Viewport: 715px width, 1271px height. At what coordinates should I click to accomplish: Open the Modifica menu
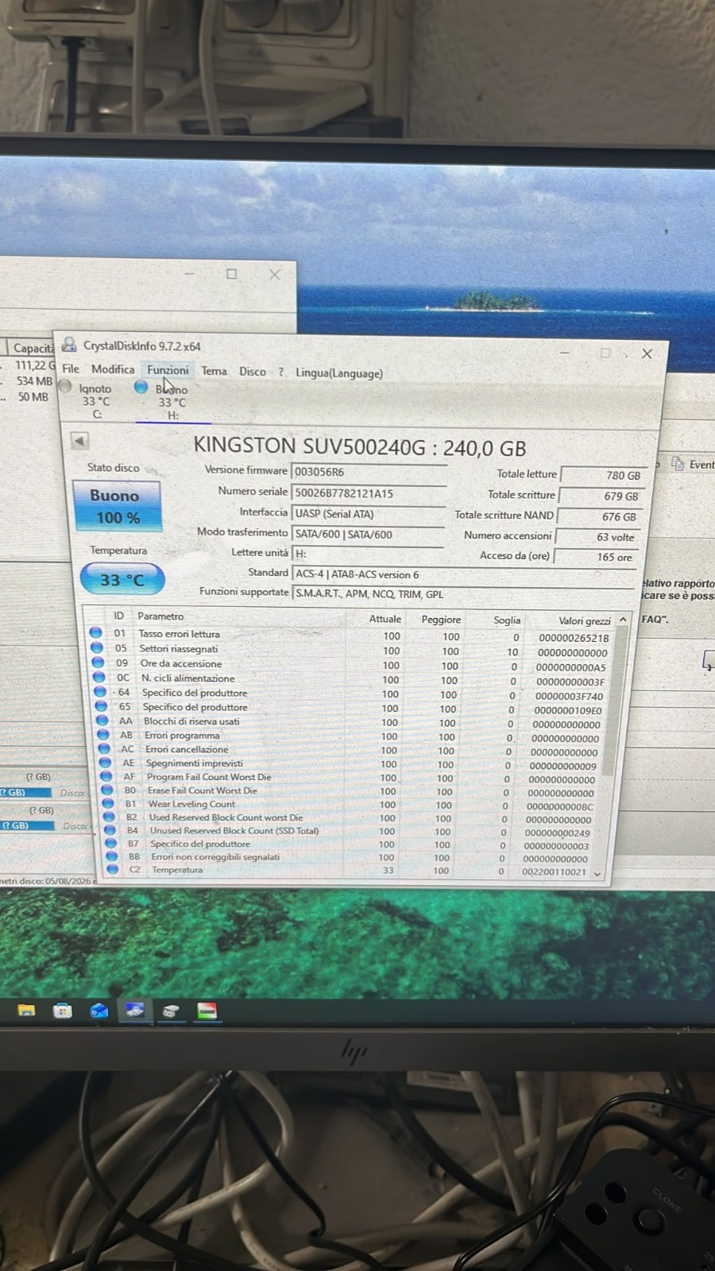(x=113, y=369)
